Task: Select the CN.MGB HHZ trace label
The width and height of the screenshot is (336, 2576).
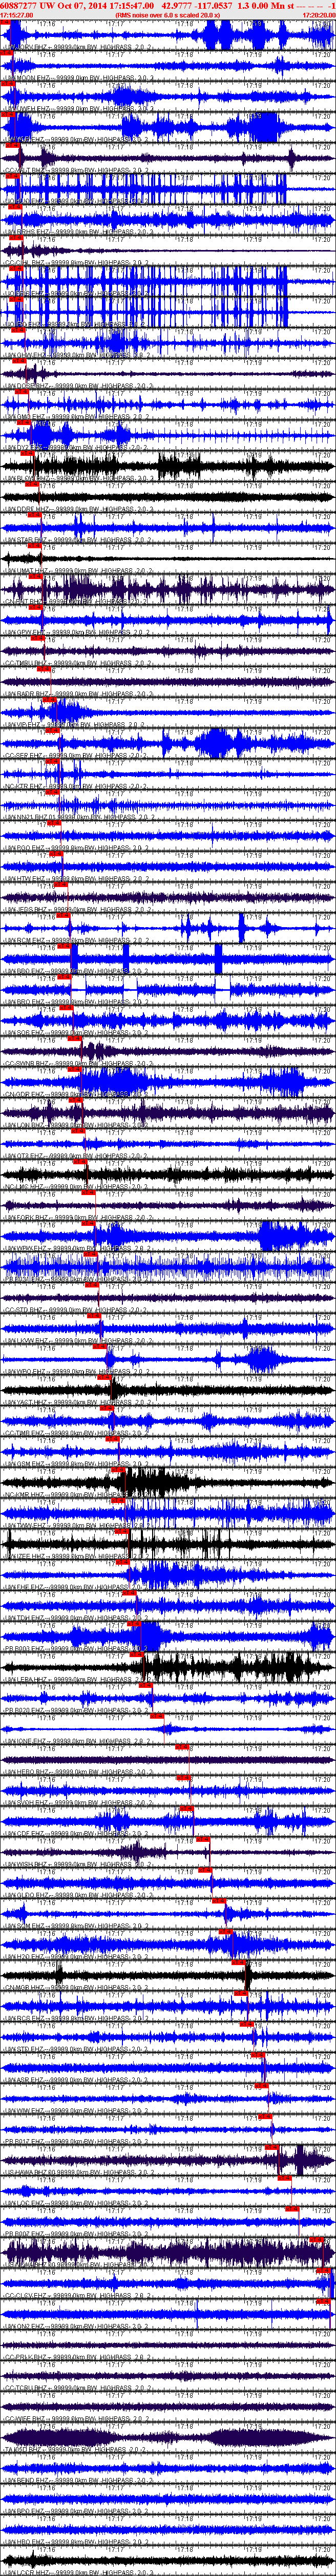Action: click(x=78, y=1987)
